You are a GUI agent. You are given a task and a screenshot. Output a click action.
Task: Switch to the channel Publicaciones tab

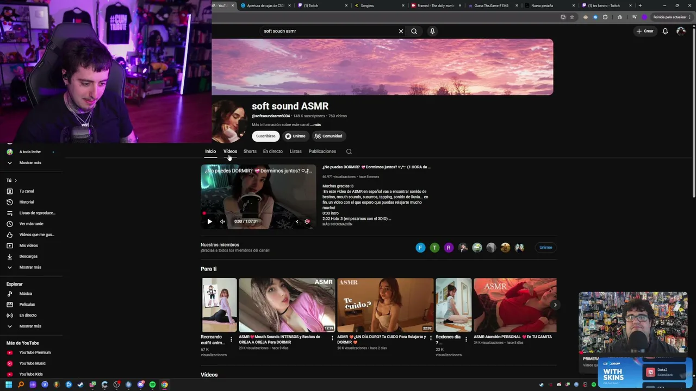[322, 152]
